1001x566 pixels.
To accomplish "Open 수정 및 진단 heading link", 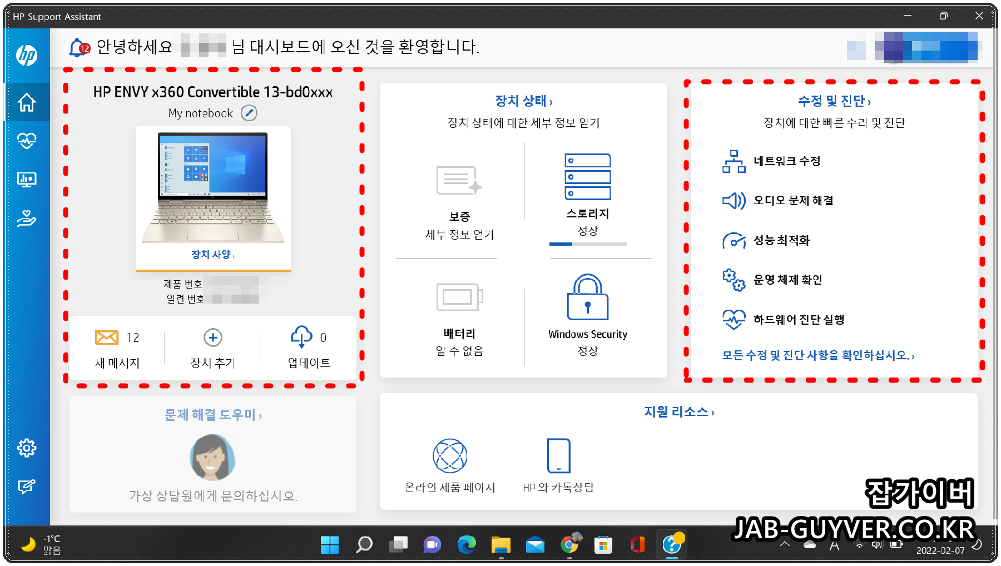I will point(834,101).
